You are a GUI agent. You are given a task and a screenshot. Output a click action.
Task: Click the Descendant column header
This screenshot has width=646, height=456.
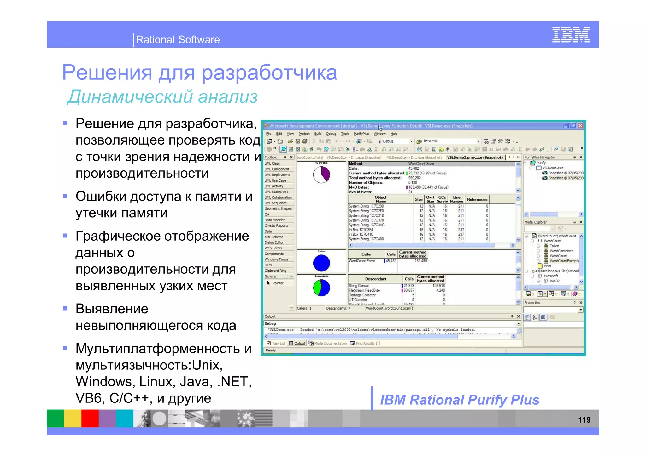(x=375, y=279)
